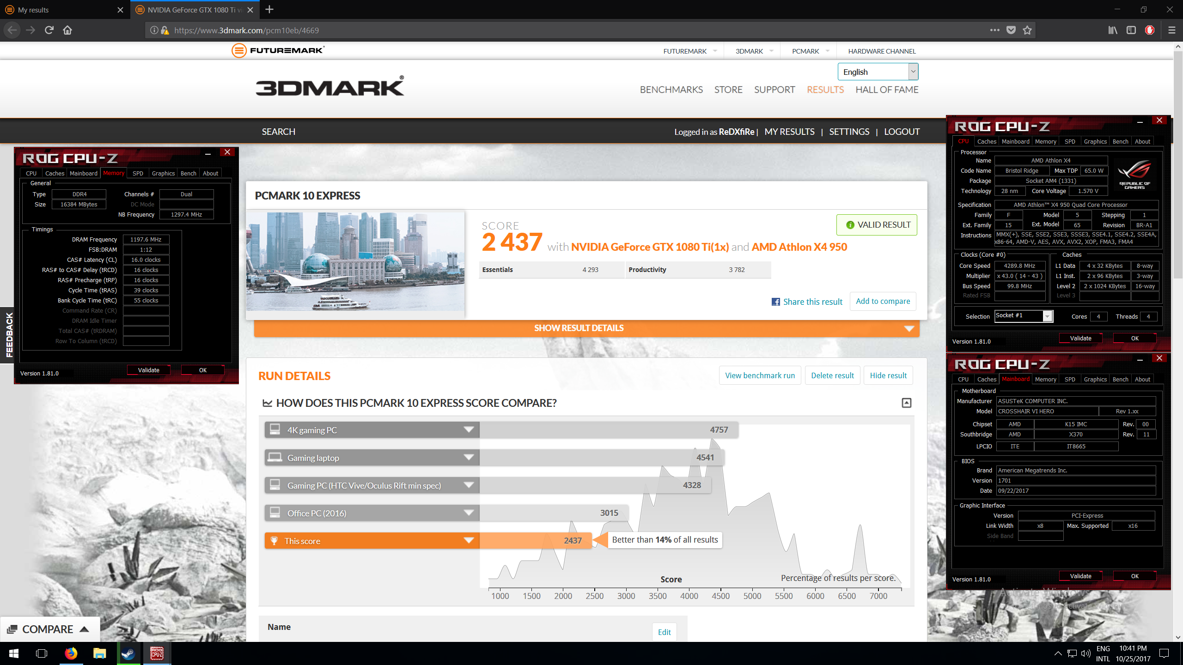Click Delete result button

point(832,375)
